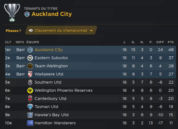Click the ÉQUIPE column header
Viewport: 178px width, 129px height.
pos(33,42)
